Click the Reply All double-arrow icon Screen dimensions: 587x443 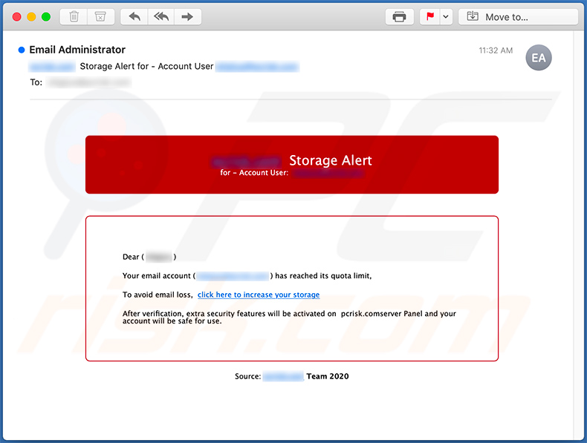(x=161, y=17)
